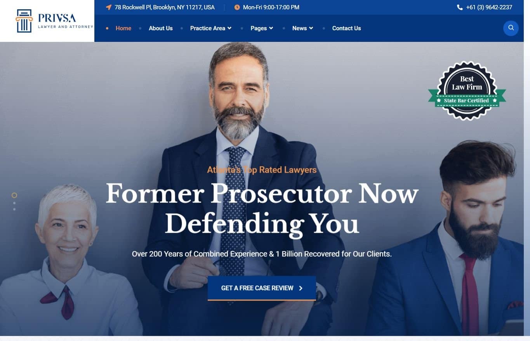Viewport: 530px width, 341px height.
Task: Click the phone handset icon
Action: [460, 7]
